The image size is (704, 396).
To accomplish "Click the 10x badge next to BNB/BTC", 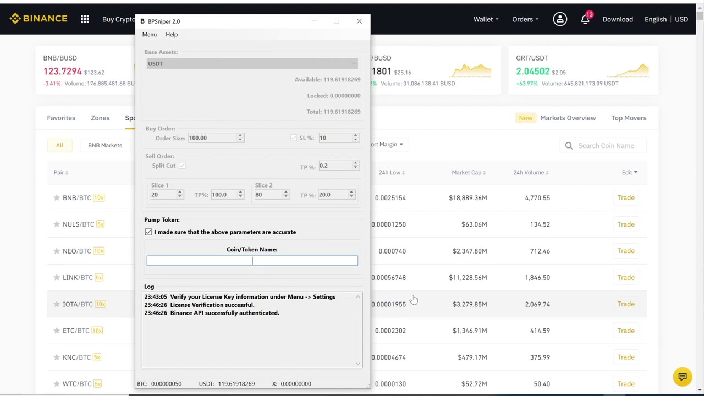I will pyautogui.click(x=98, y=197).
